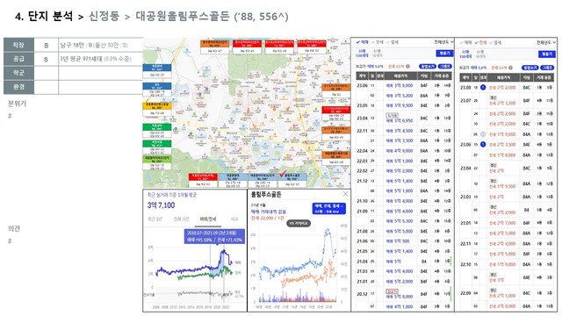
Task: Select first blue map label on left
Action: pos(157,70)
